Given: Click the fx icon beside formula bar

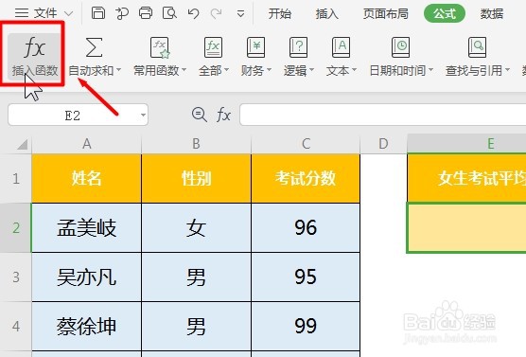Looking at the screenshot, I should (x=223, y=116).
